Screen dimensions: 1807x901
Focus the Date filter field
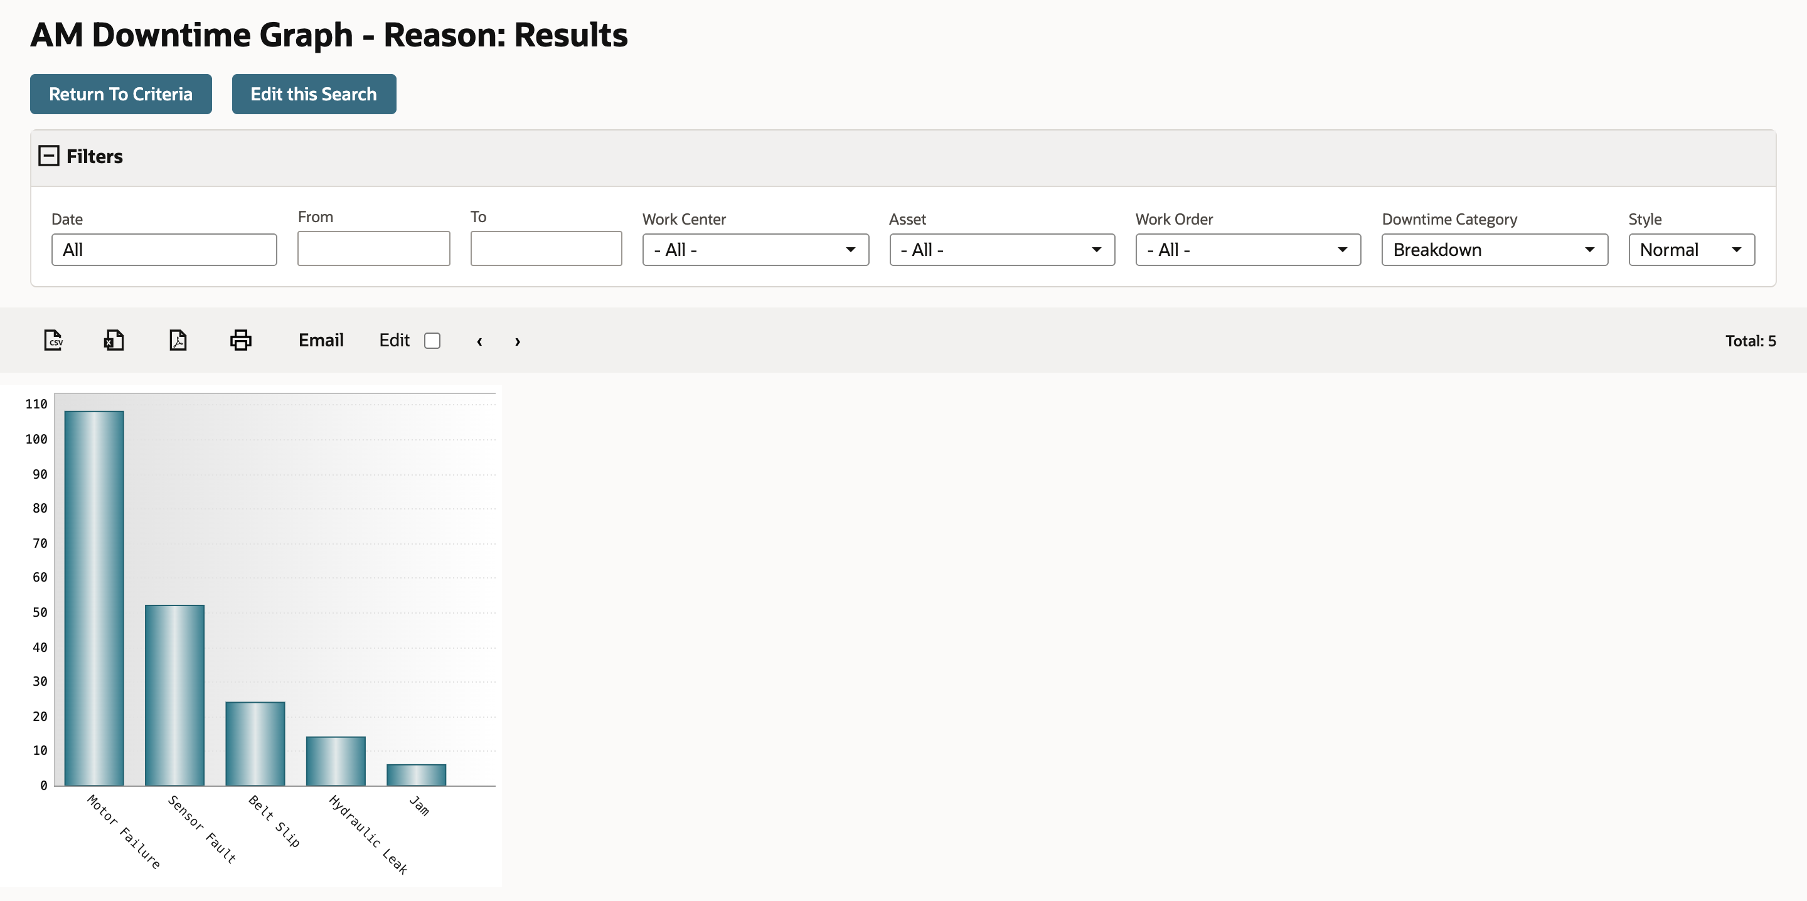pos(164,250)
